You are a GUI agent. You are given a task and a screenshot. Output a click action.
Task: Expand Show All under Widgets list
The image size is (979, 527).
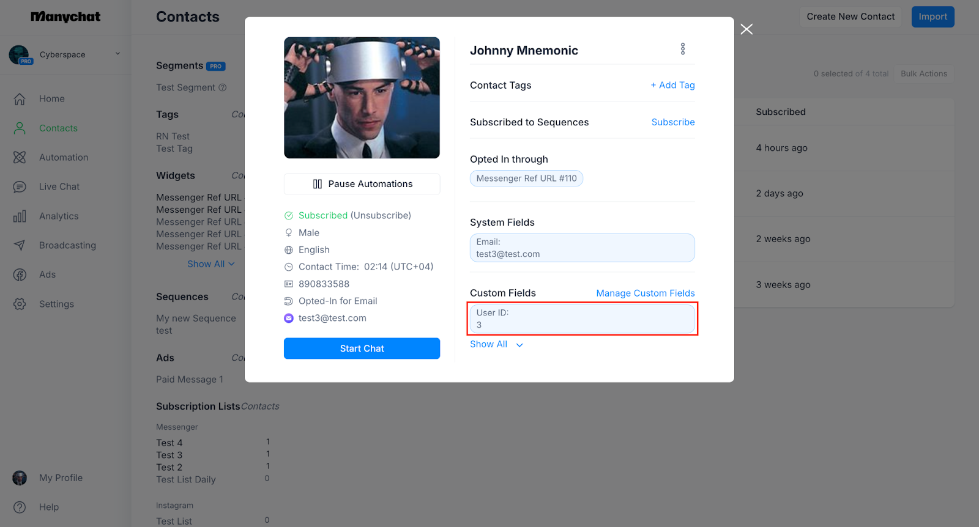pyautogui.click(x=210, y=264)
